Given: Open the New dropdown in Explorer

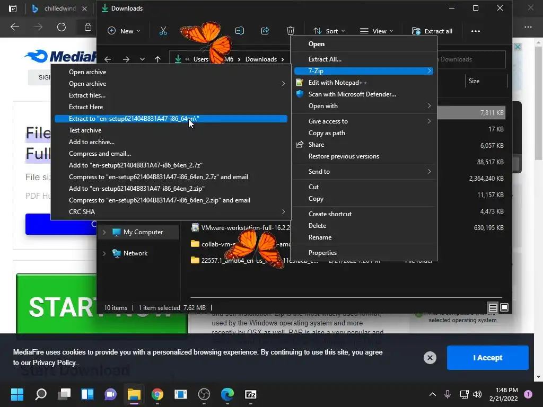Looking at the screenshot, I should [124, 31].
